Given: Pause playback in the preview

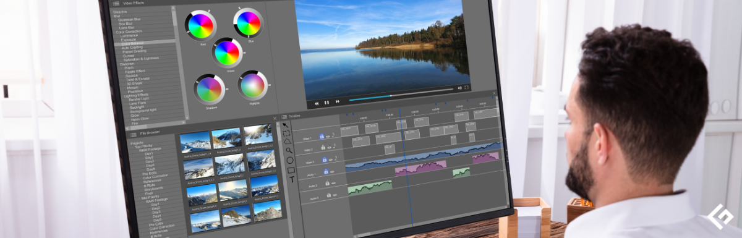Looking at the screenshot, I should click(x=326, y=102).
